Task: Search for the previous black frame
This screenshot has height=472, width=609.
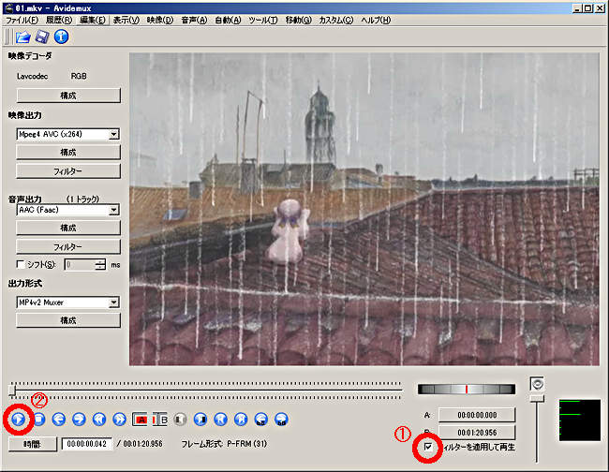Action: (180, 420)
